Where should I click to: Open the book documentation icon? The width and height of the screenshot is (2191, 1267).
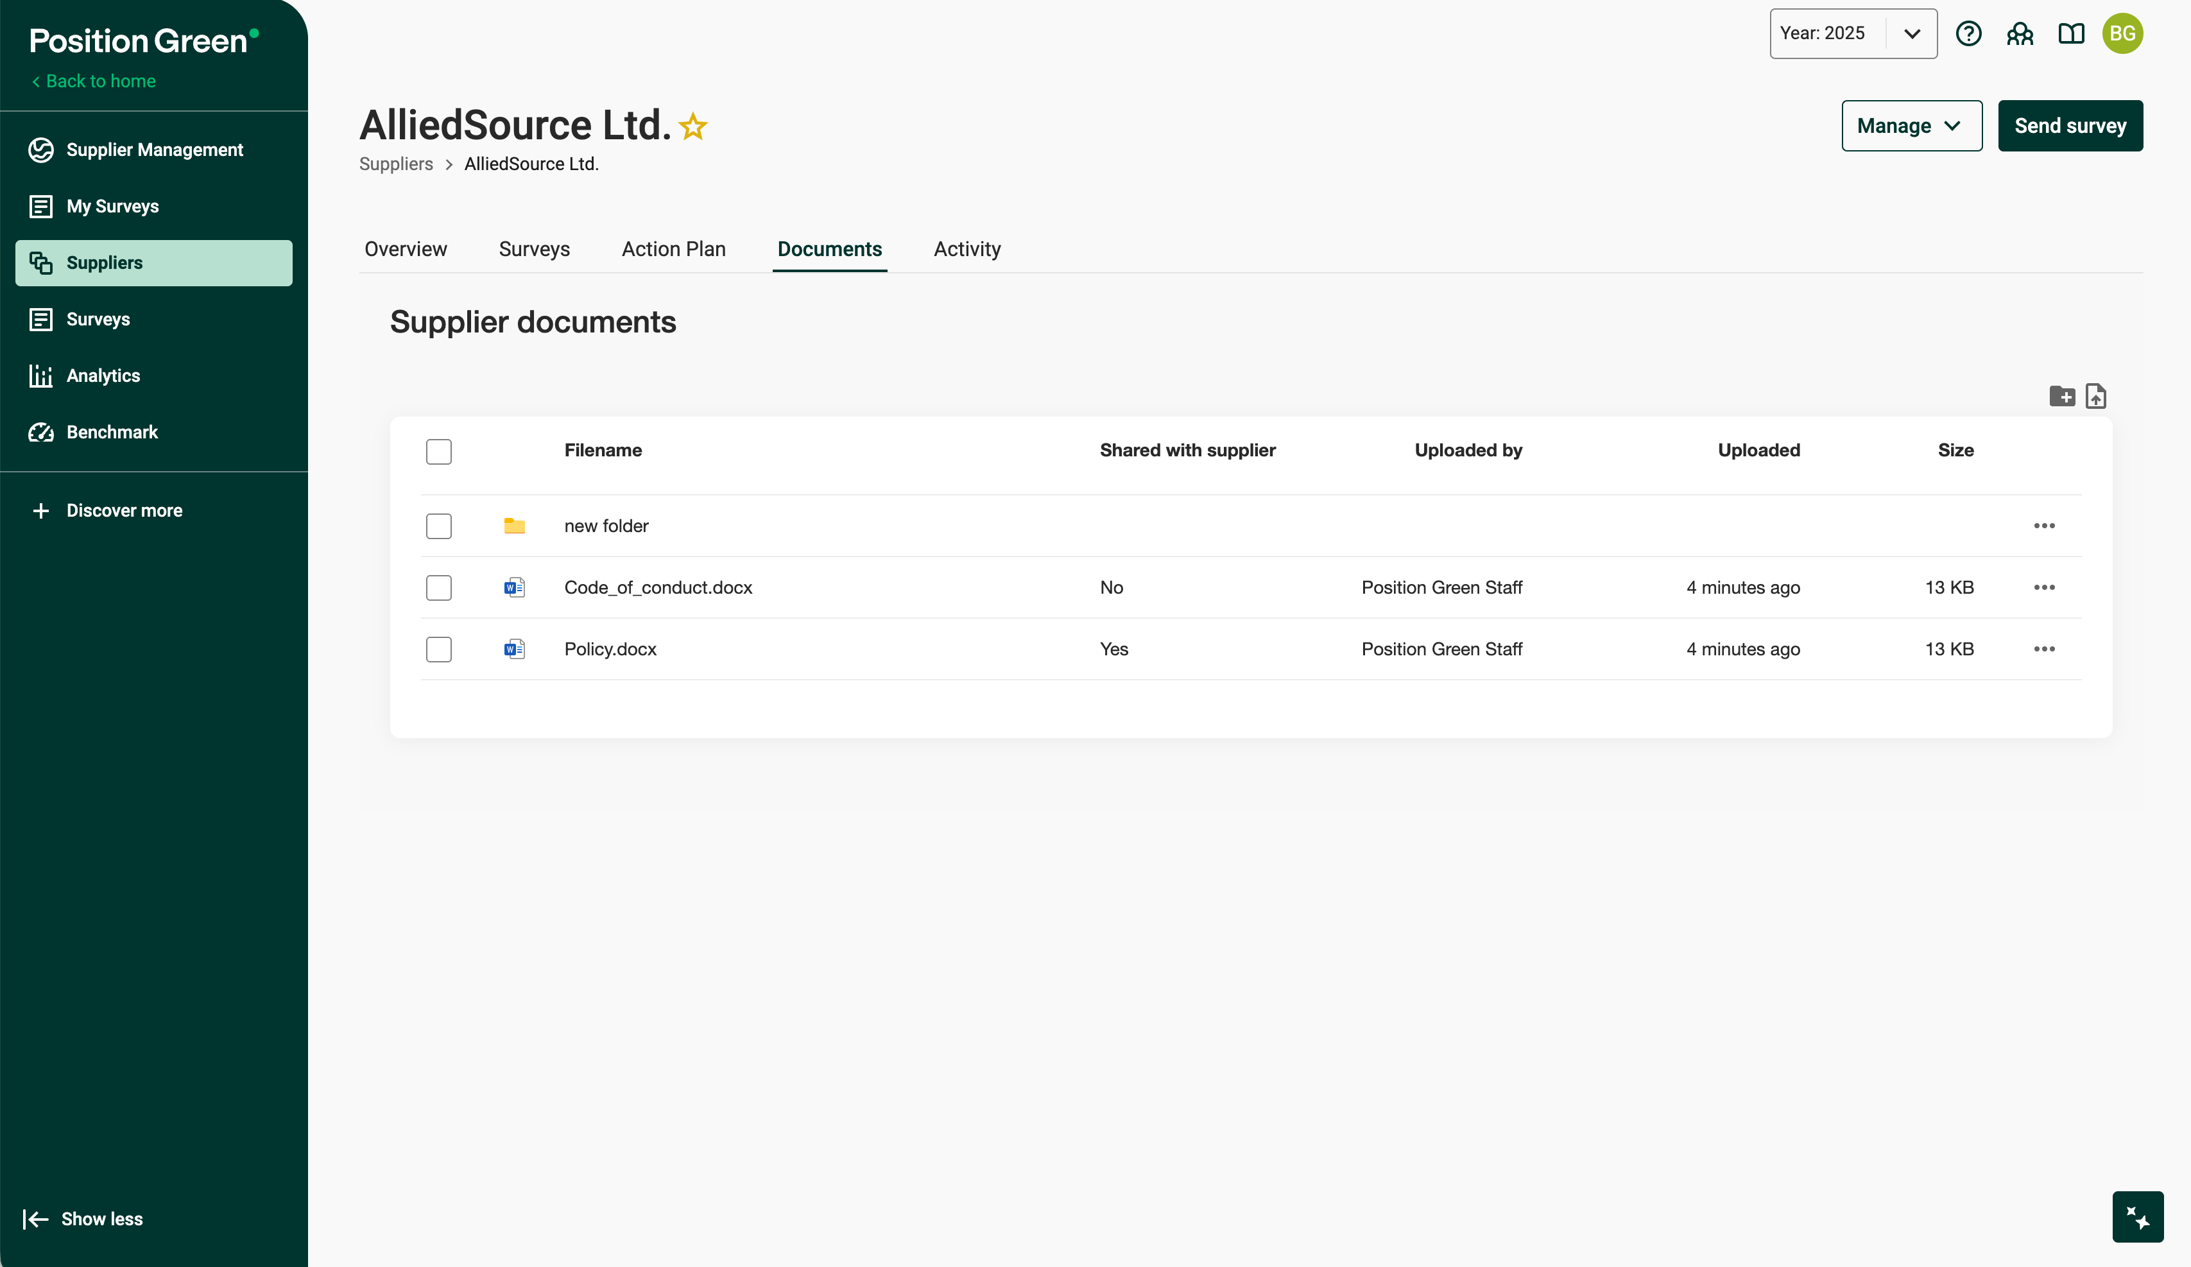[2071, 34]
